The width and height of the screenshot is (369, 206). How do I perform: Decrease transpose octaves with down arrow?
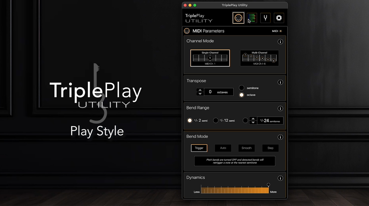click(x=200, y=94)
